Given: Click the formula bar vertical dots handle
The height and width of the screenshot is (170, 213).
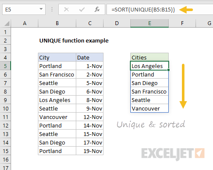Looking at the screenshot, I should tap(52, 9).
